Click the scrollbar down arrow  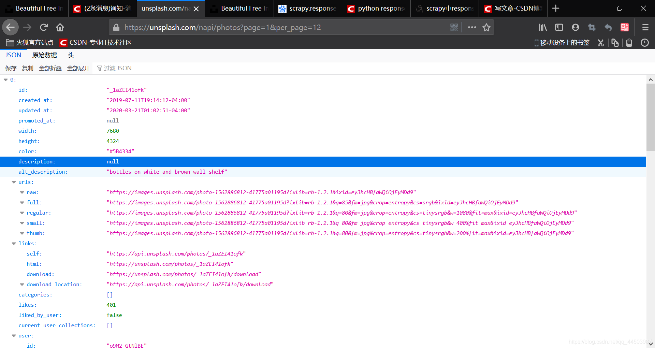click(651, 344)
